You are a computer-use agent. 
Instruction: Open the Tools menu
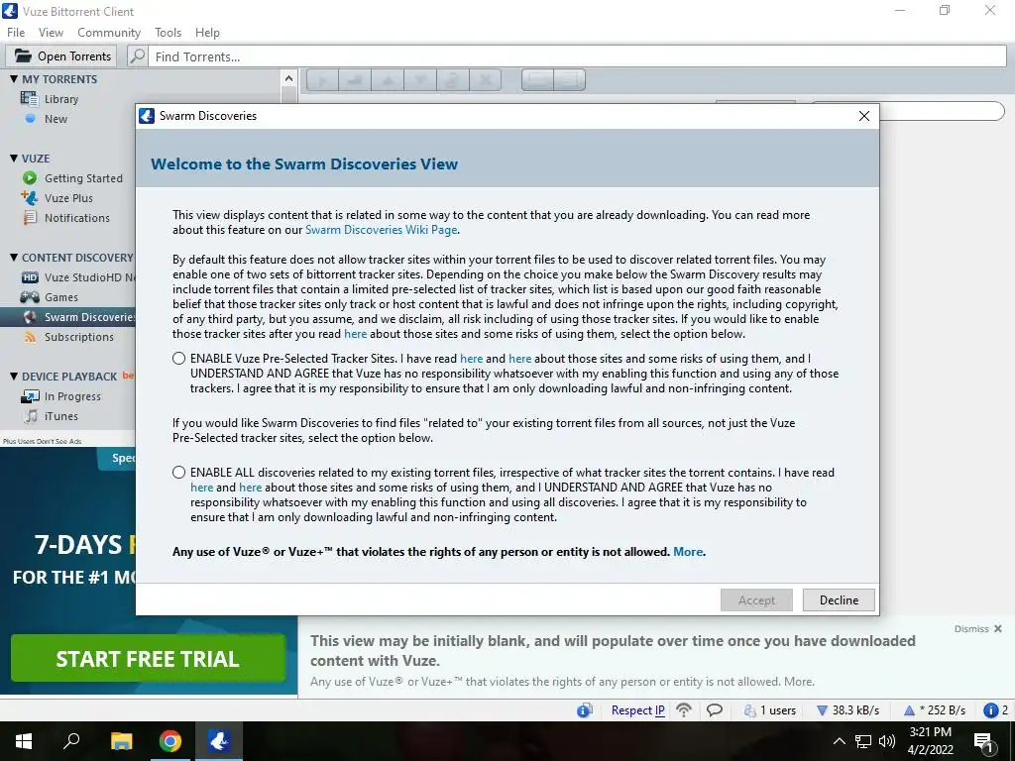coord(168,33)
